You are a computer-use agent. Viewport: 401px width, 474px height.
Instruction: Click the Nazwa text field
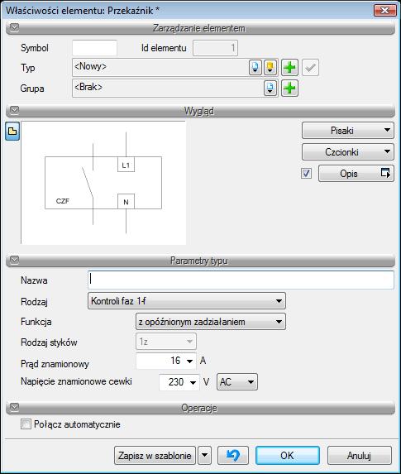(x=241, y=280)
